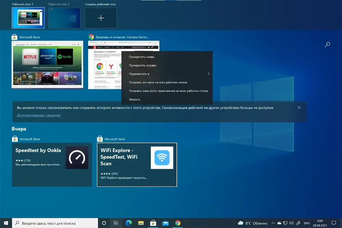Click the pen workspace tray icon
This screenshot has width=342, height=228.
click(298, 223)
